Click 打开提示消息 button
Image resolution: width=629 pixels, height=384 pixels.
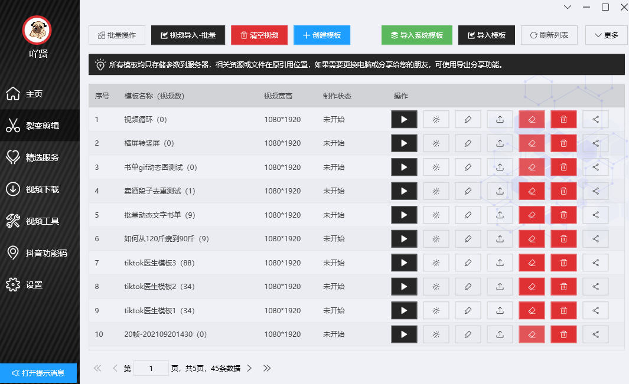(x=38, y=373)
